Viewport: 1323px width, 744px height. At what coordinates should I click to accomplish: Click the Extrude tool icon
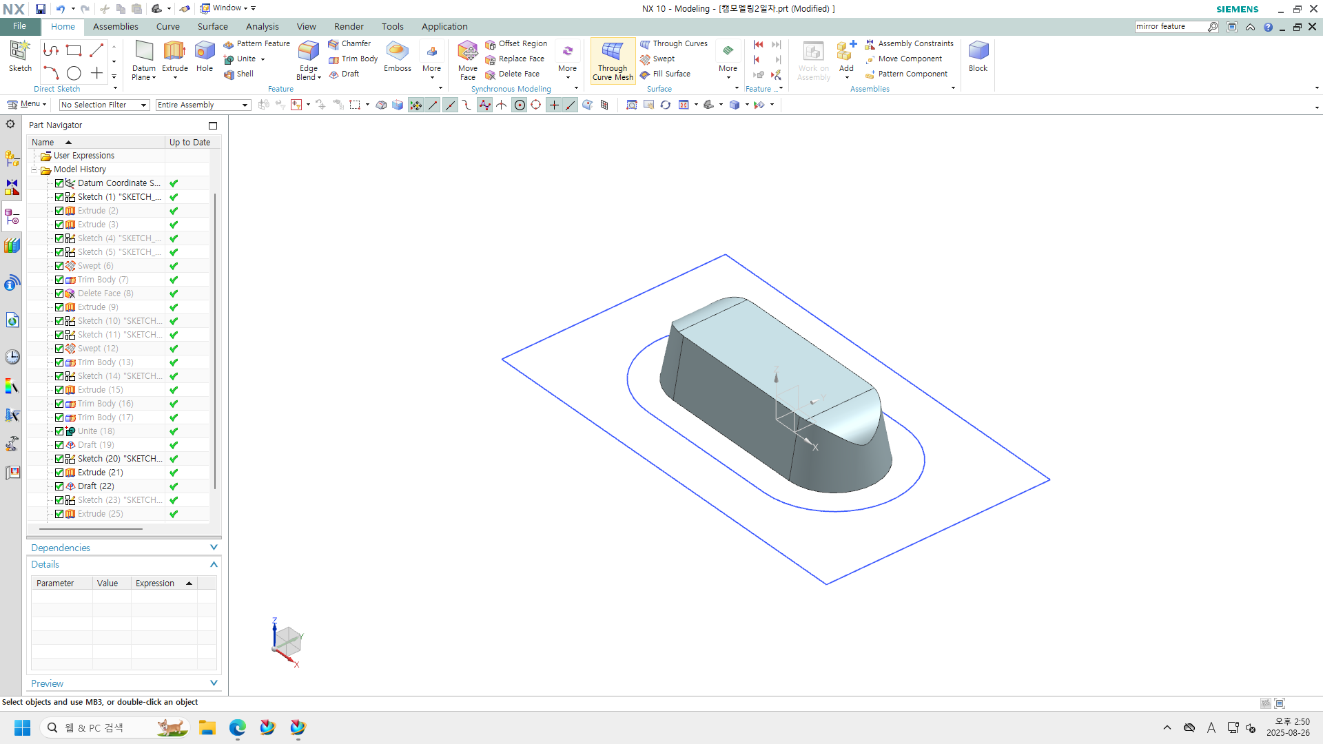174,52
